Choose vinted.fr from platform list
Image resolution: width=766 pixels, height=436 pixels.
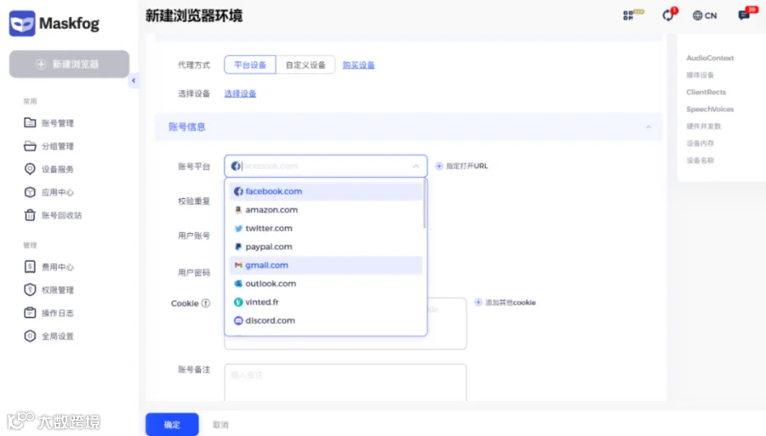[325, 303]
